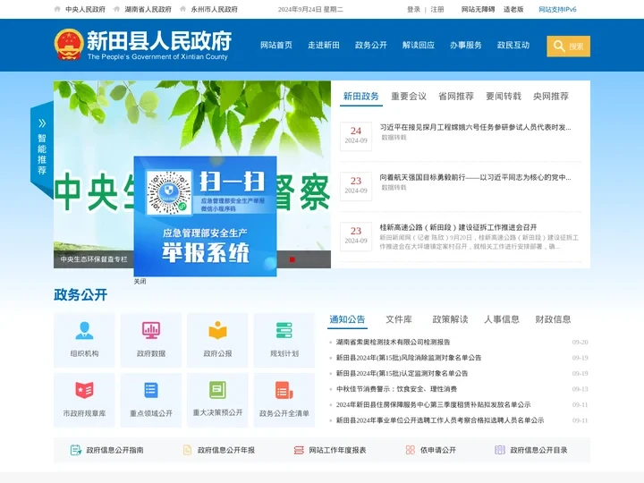Open the 习近平在接见探月工程 news headline

tap(475, 127)
